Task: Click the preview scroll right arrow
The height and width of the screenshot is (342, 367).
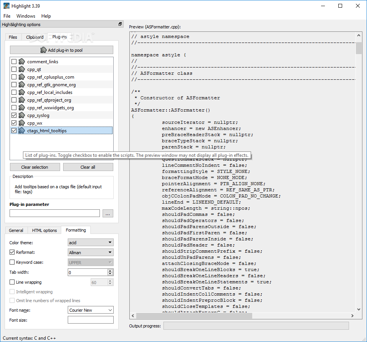Action: pyautogui.click(x=352, y=316)
